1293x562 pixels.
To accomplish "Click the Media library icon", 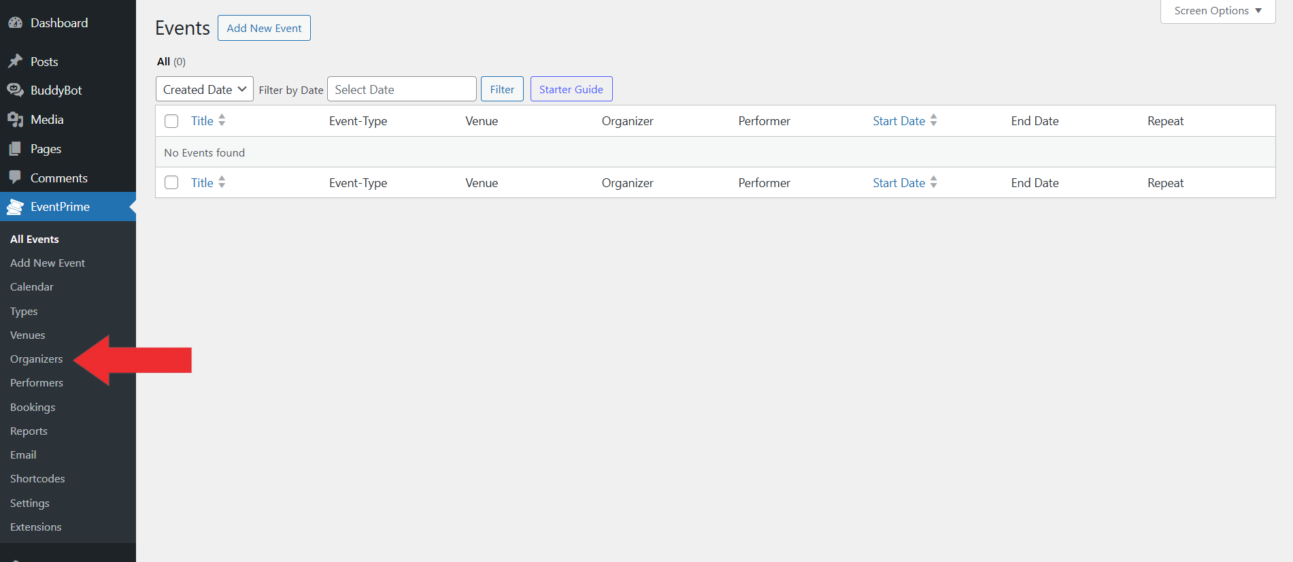I will [15, 119].
